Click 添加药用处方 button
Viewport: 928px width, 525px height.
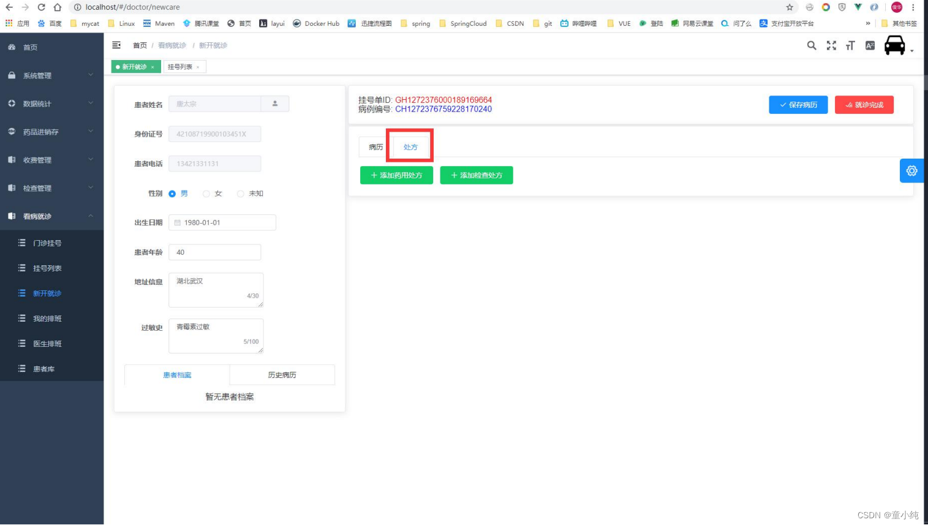(x=396, y=175)
